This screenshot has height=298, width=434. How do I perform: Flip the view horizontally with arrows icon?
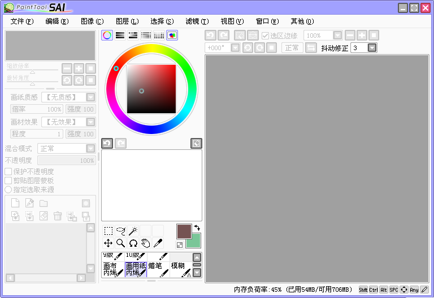tap(311, 48)
